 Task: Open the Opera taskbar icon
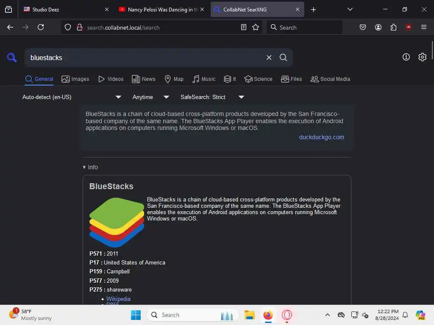(x=287, y=315)
